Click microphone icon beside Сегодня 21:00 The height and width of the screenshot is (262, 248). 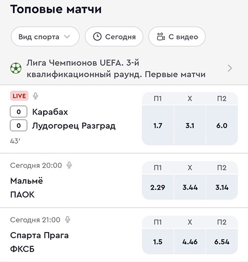[68, 220]
